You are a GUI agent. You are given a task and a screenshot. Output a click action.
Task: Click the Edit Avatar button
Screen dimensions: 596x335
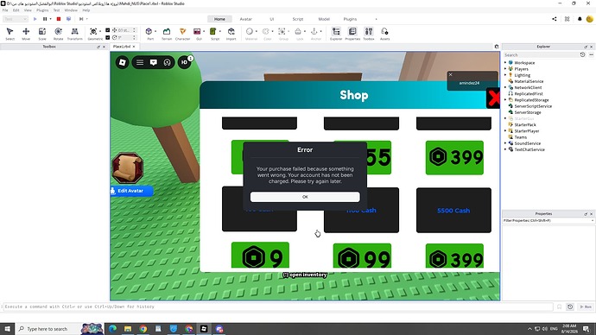[131, 191]
